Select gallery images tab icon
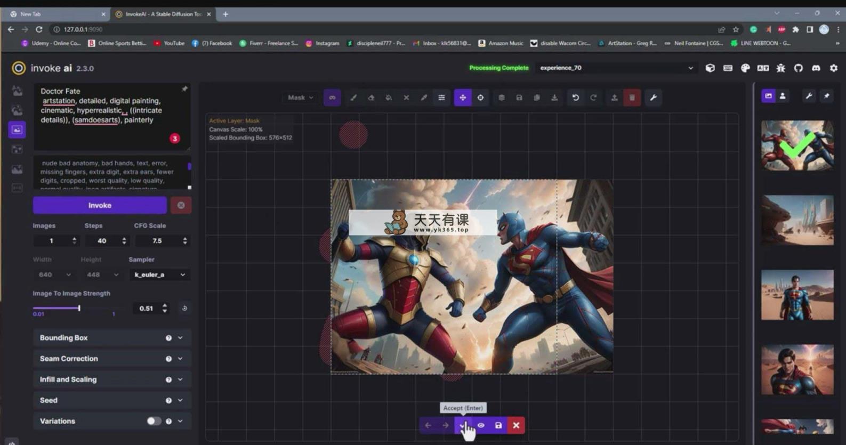 click(768, 96)
